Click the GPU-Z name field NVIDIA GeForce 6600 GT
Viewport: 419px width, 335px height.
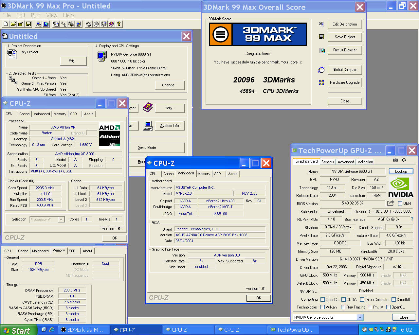tap(352, 171)
